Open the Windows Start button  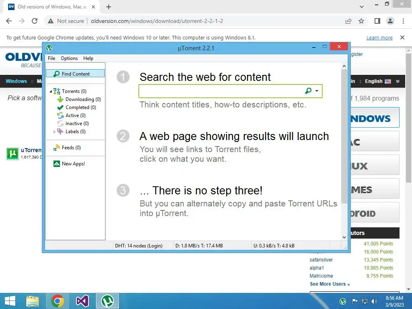tap(10, 301)
